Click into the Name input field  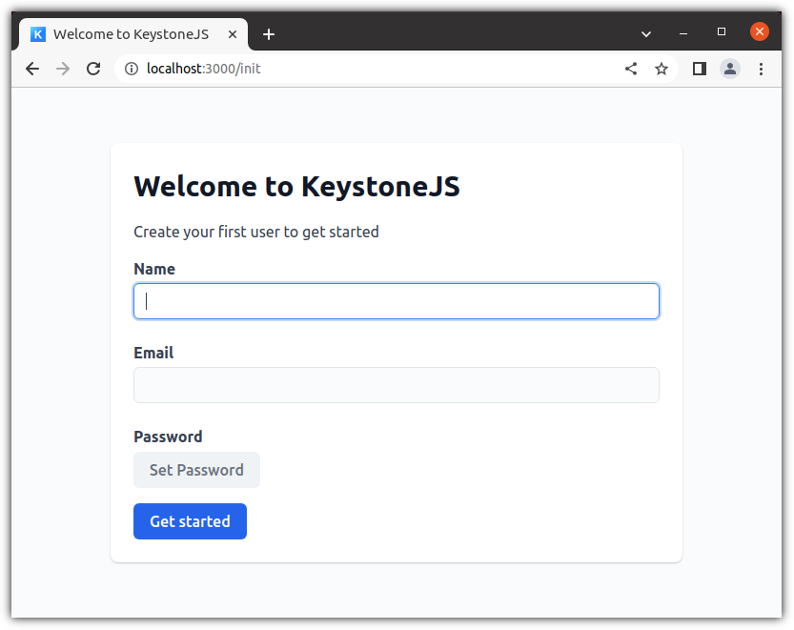pyautogui.click(x=397, y=301)
